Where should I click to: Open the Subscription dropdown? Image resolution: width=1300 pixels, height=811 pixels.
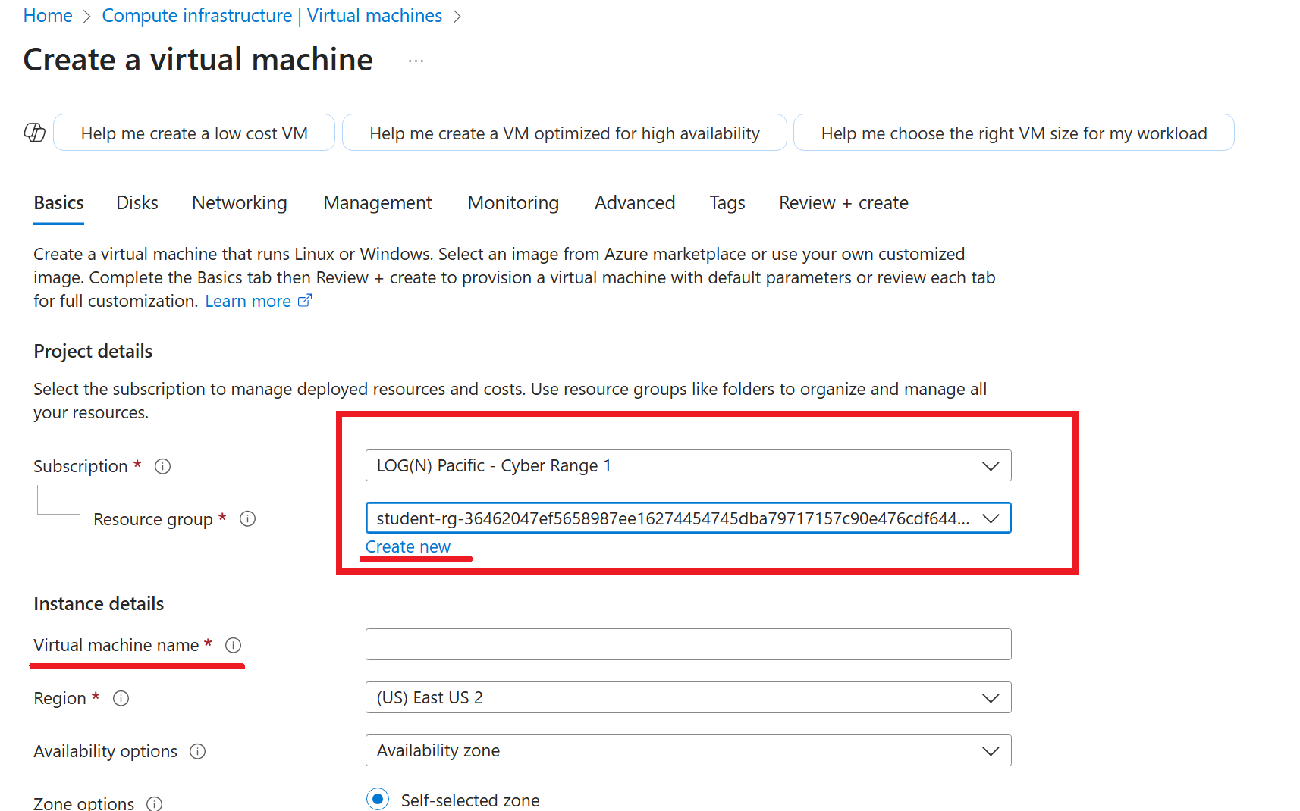click(688, 465)
